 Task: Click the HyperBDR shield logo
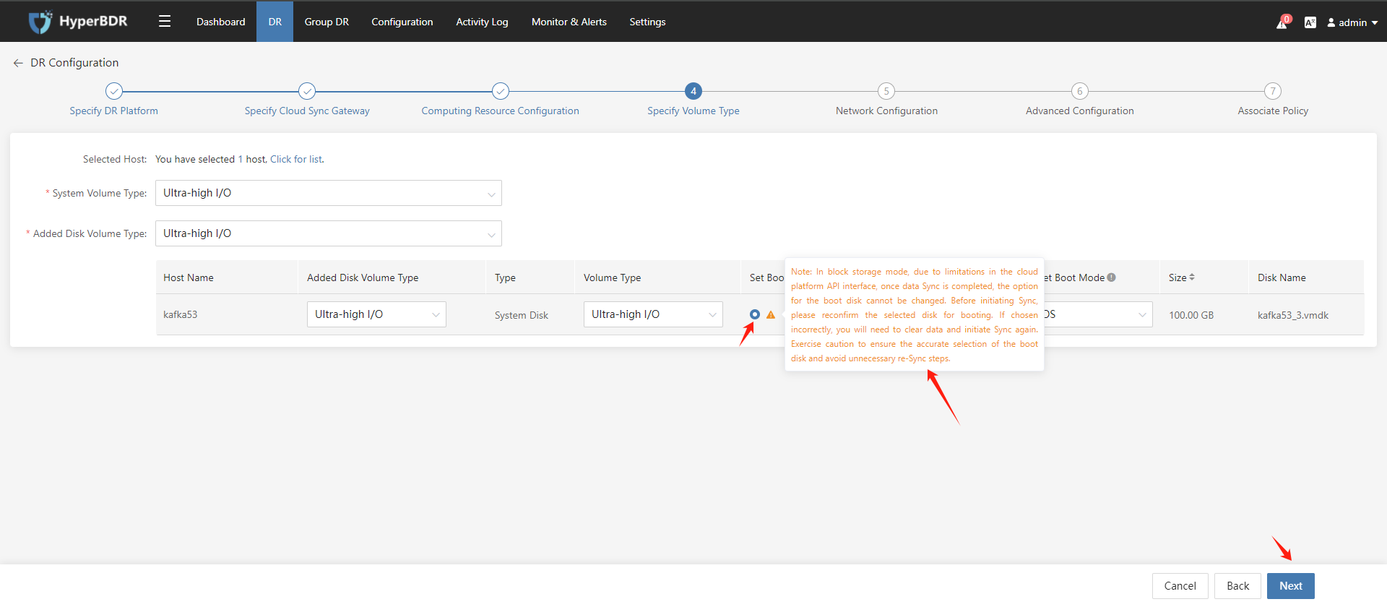coord(40,22)
